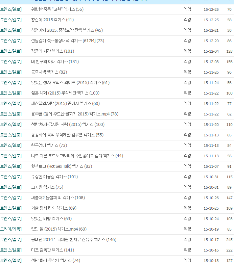Click the '드라마/가족' category label
Image resolution: width=234 pixels, height=264 pixels.
[x=10, y=229]
